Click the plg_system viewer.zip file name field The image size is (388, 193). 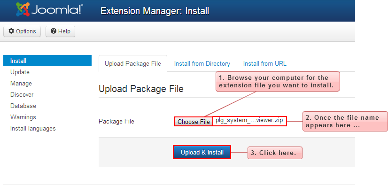click(x=249, y=121)
